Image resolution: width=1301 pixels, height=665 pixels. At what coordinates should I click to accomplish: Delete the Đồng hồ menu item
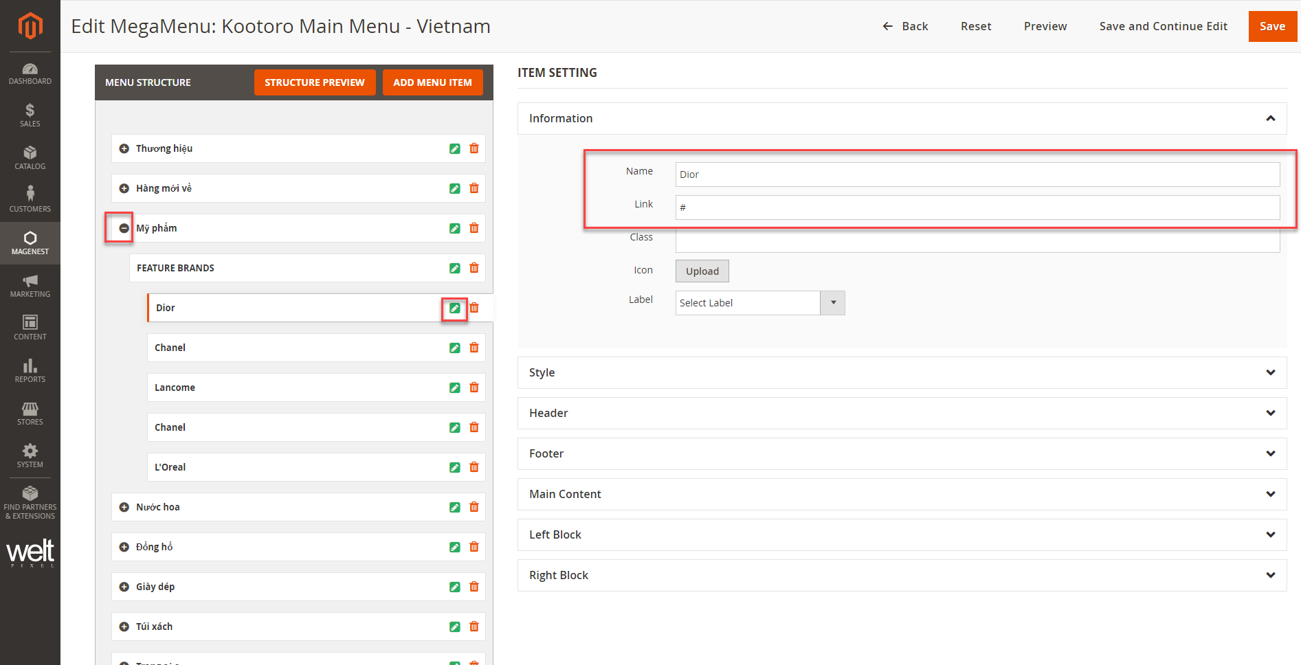474,547
